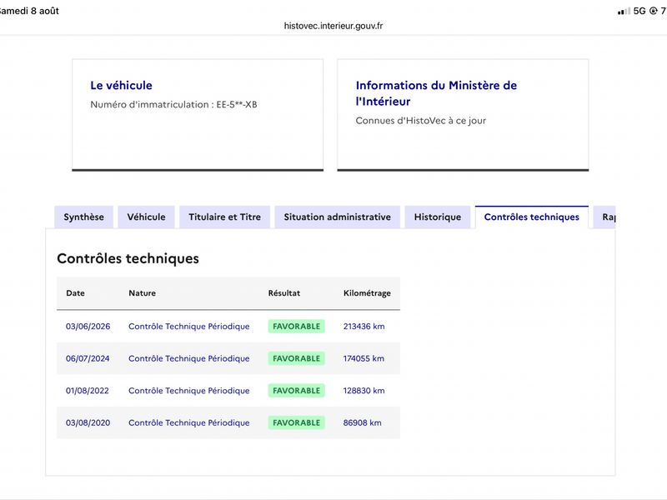Go to the Historique tab
Image resolution: width=667 pixels, height=500 pixels.
(x=438, y=217)
